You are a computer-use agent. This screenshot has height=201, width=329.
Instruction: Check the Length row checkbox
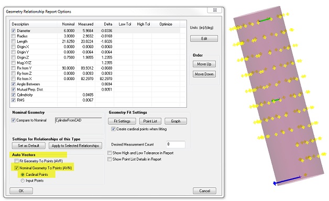(x=14, y=41)
